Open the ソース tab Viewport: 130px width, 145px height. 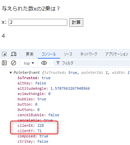[68, 54]
